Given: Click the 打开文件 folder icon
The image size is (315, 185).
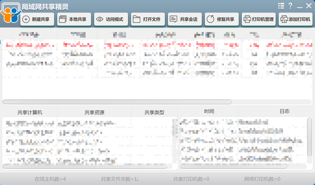Looking at the screenshot, I should (x=136, y=19).
